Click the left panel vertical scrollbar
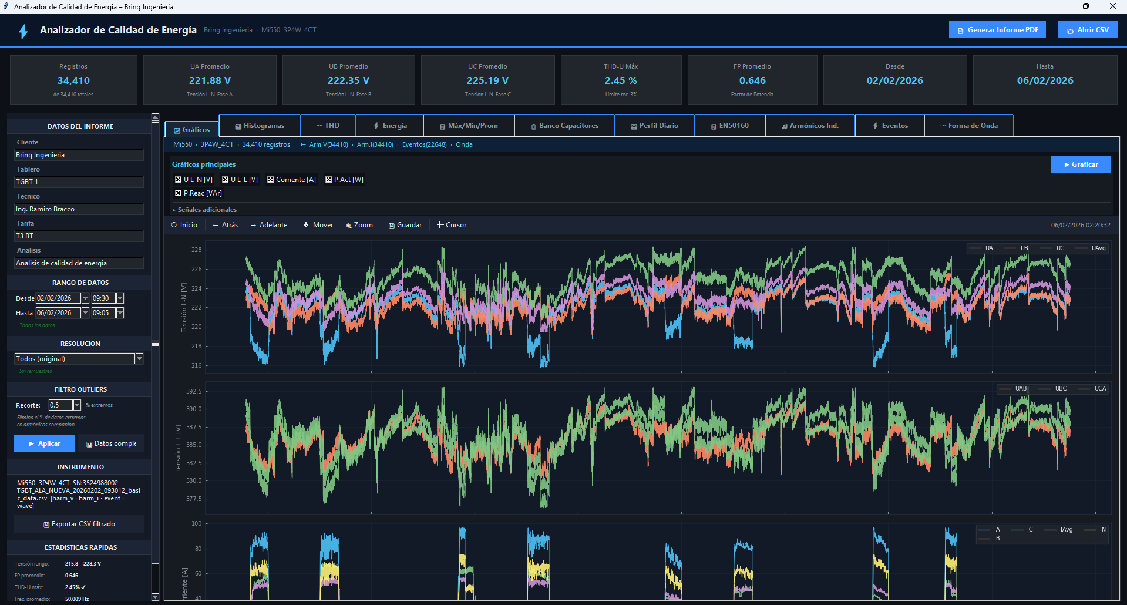The width and height of the screenshot is (1127, 605). coord(155,343)
